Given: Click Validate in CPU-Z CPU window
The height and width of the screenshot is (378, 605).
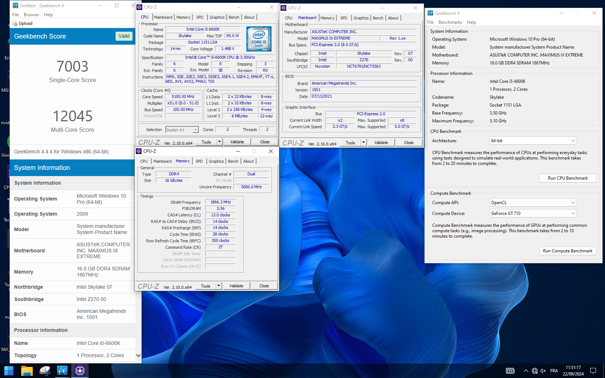Looking at the screenshot, I should pyautogui.click(x=237, y=142).
